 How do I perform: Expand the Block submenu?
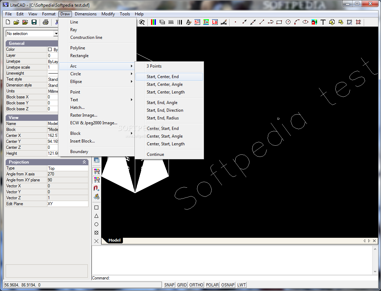(x=97, y=133)
